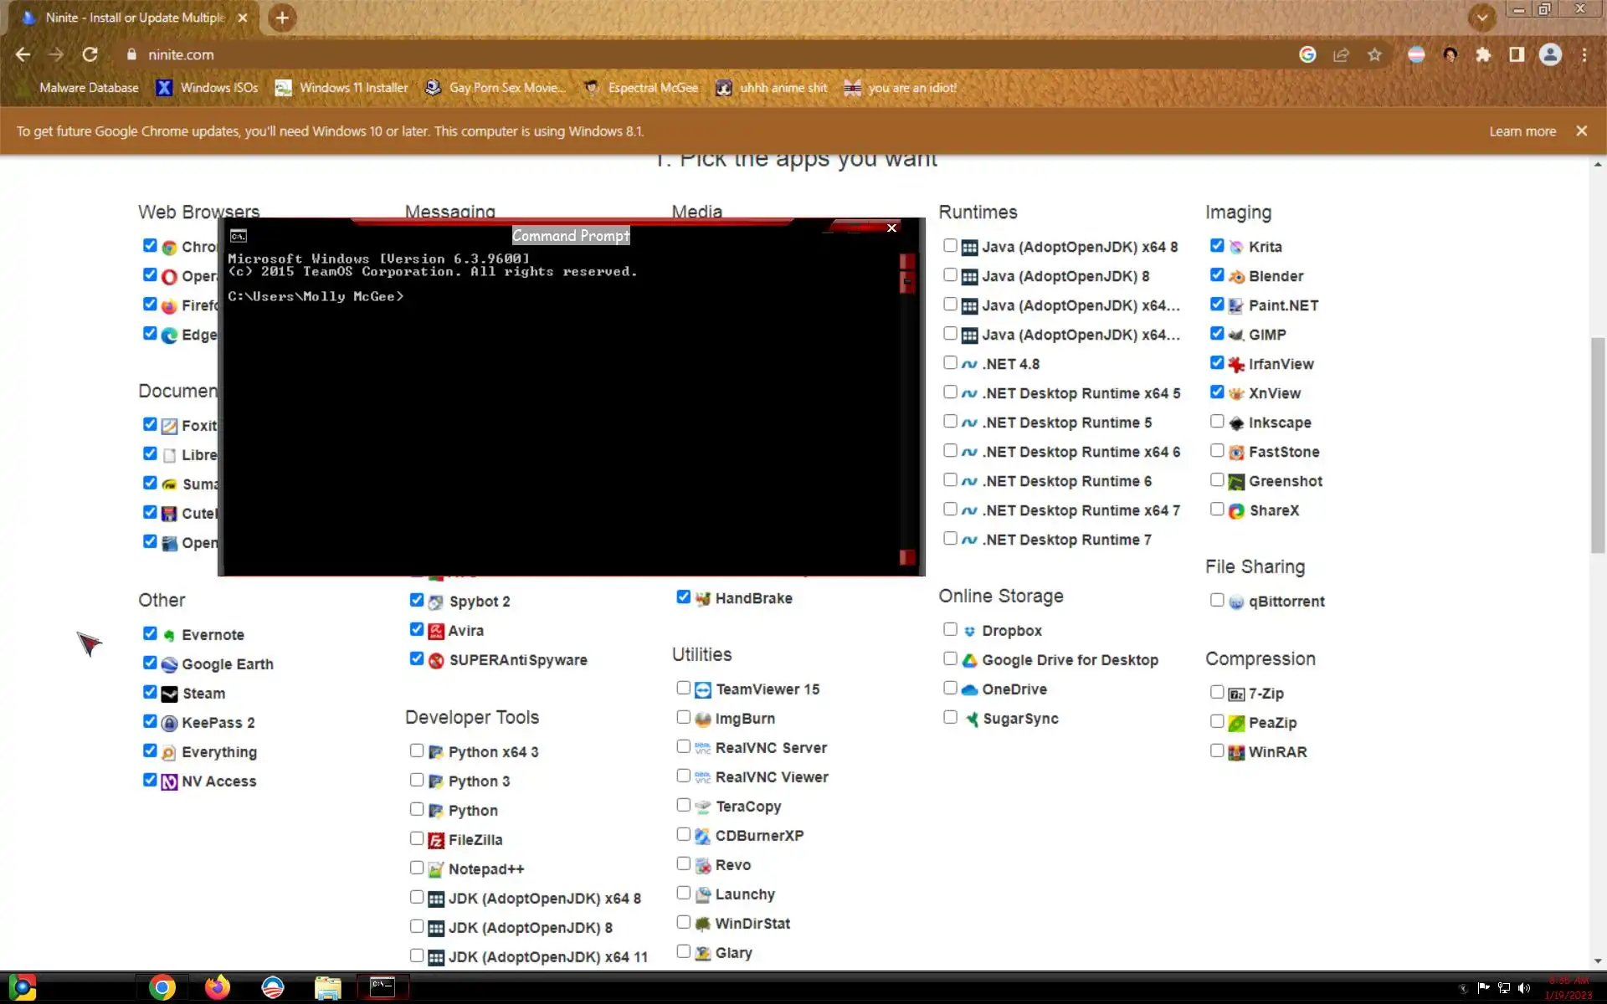Open the Chrome three-dot menu

[x=1584, y=54]
